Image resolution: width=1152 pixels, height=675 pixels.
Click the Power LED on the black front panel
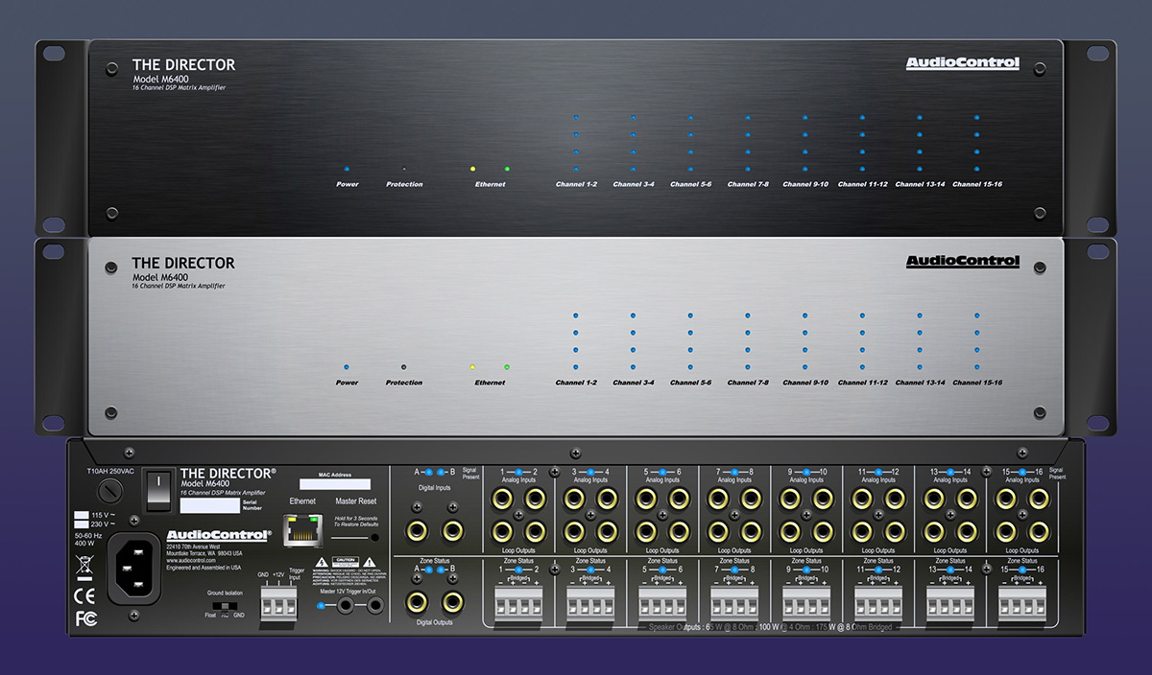pos(348,169)
